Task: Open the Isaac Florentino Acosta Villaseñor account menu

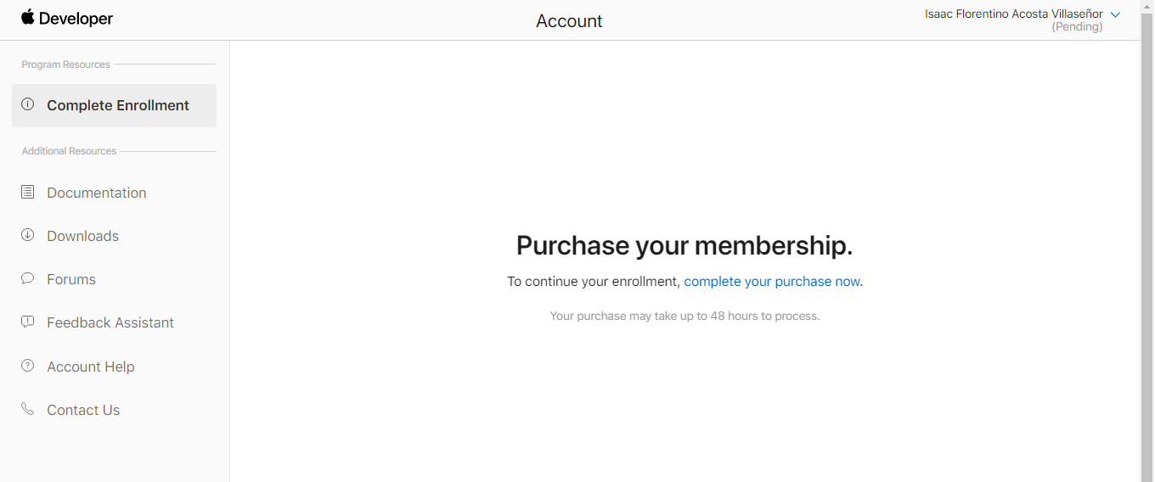Action: [x=1013, y=14]
